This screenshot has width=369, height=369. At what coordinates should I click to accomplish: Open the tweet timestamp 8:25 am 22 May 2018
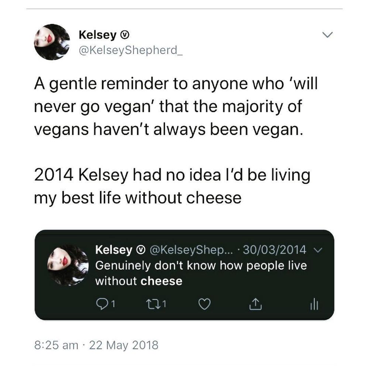pos(95,346)
